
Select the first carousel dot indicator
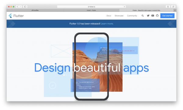64,75
